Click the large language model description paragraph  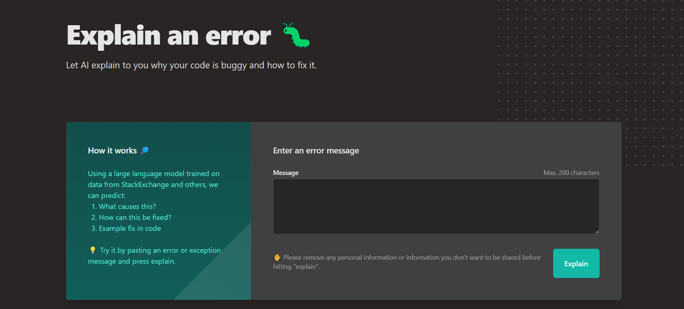pyautogui.click(x=153, y=185)
